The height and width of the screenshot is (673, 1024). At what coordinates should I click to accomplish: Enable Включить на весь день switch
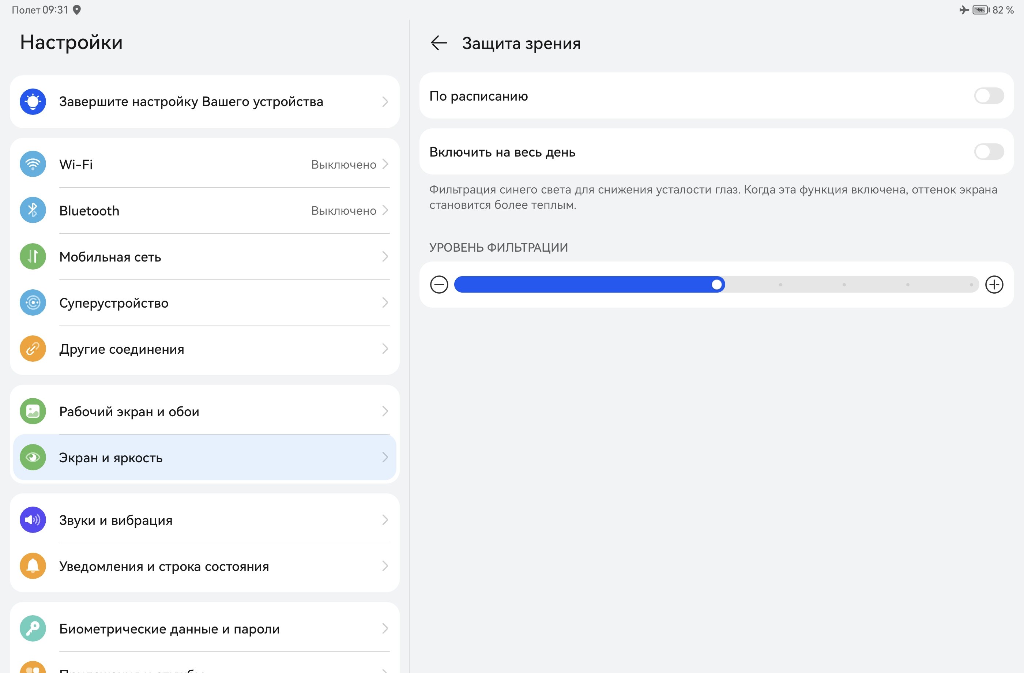click(x=989, y=151)
